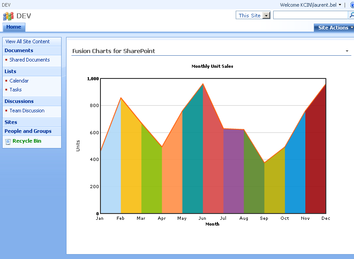
Task: Switch to the Home tab
Action: point(14,27)
